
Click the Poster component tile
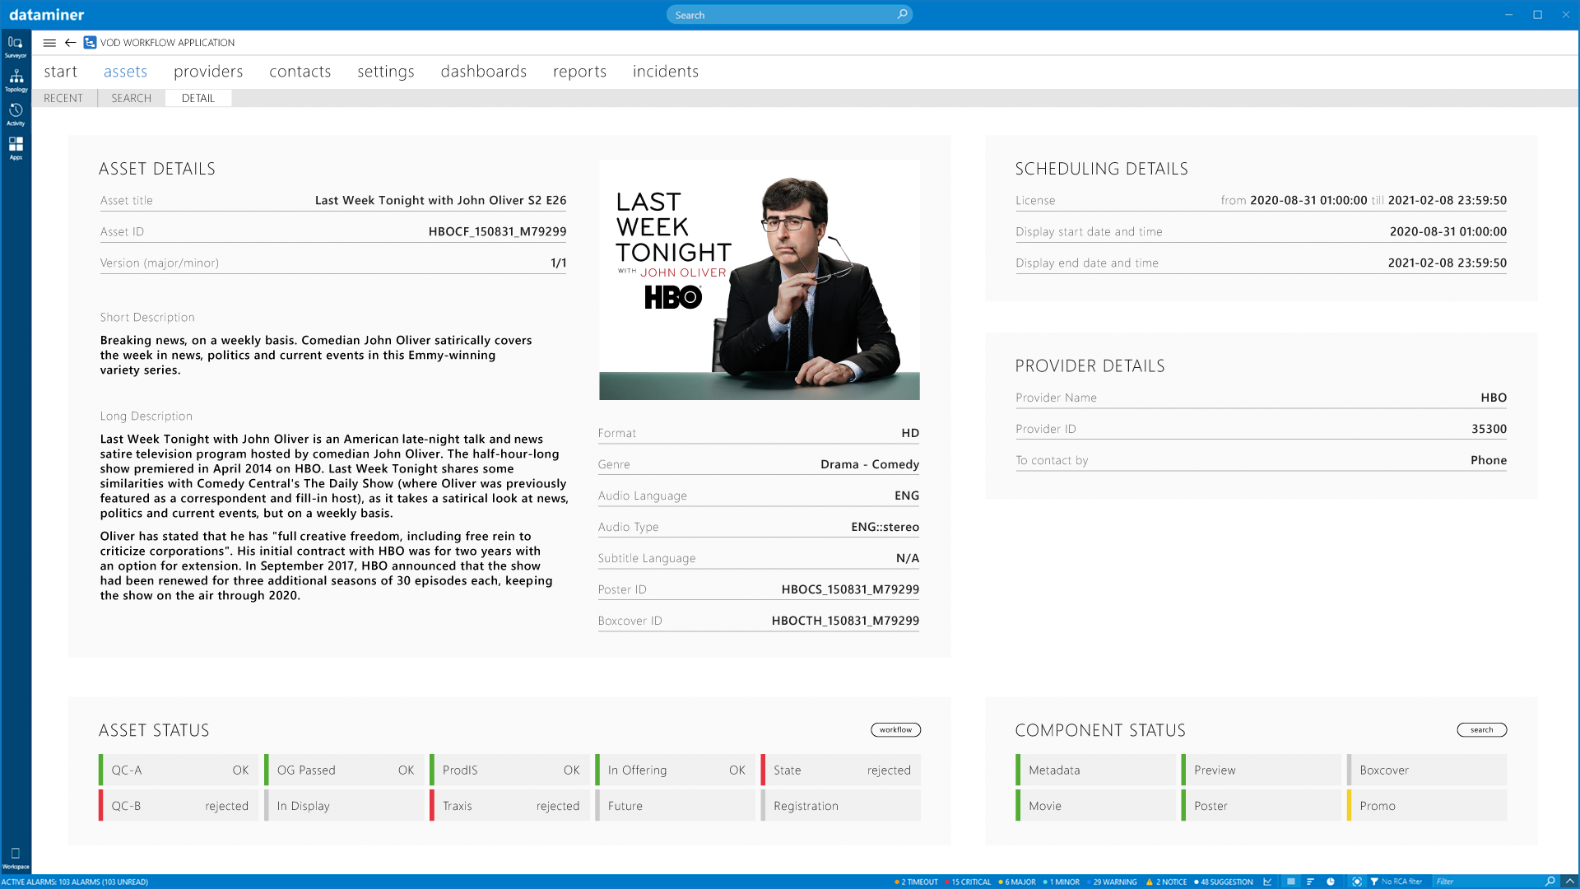click(1261, 806)
